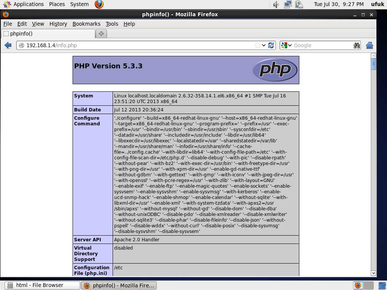Click the scrollbar down arrow to scroll the page
The image size is (387, 290).
pyautogui.click(x=373, y=273)
